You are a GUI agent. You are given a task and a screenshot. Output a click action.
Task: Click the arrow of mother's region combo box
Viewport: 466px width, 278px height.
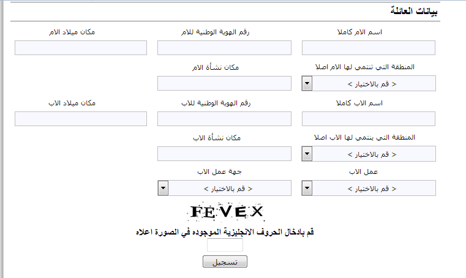tap(307, 83)
